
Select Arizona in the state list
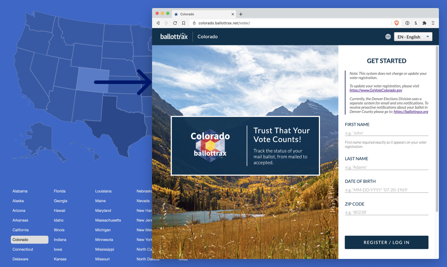pyautogui.click(x=19, y=210)
